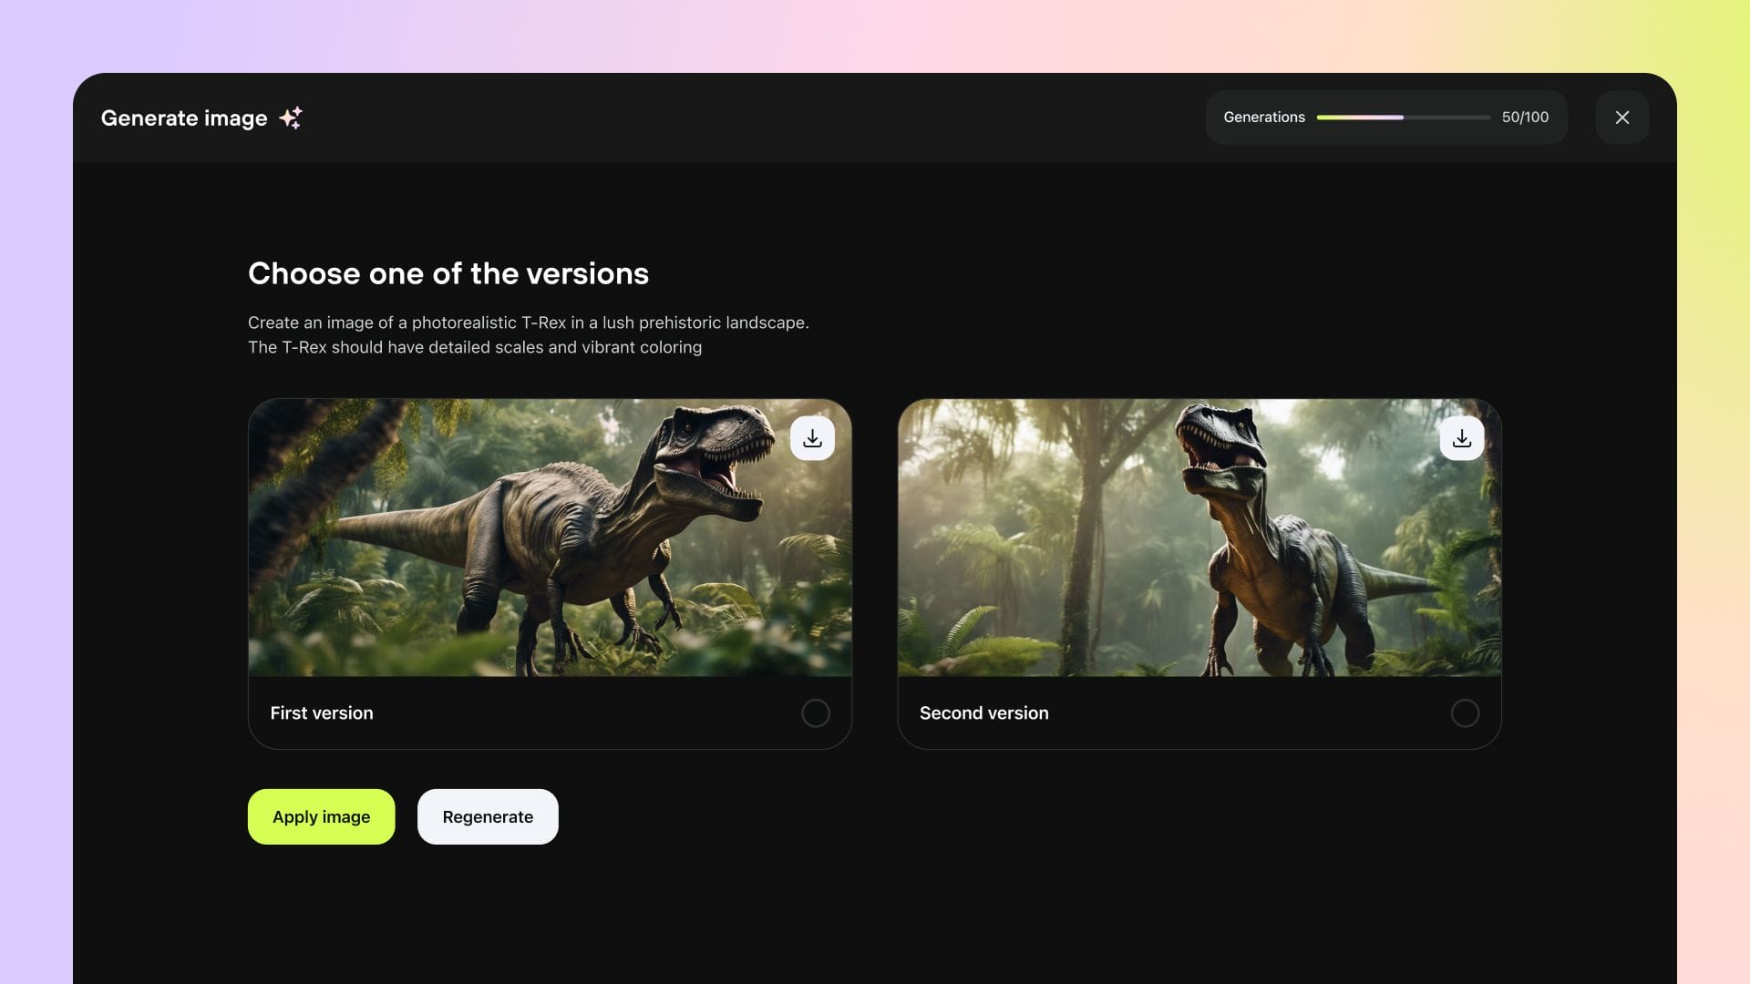Select the Second version radio button

point(1465,712)
